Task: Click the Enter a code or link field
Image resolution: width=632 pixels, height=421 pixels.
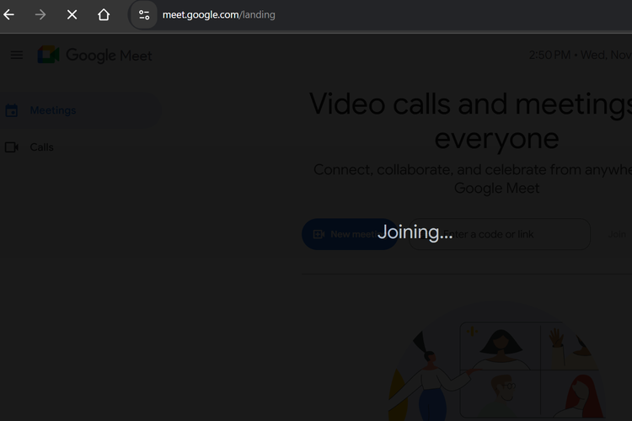Action: click(500, 234)
